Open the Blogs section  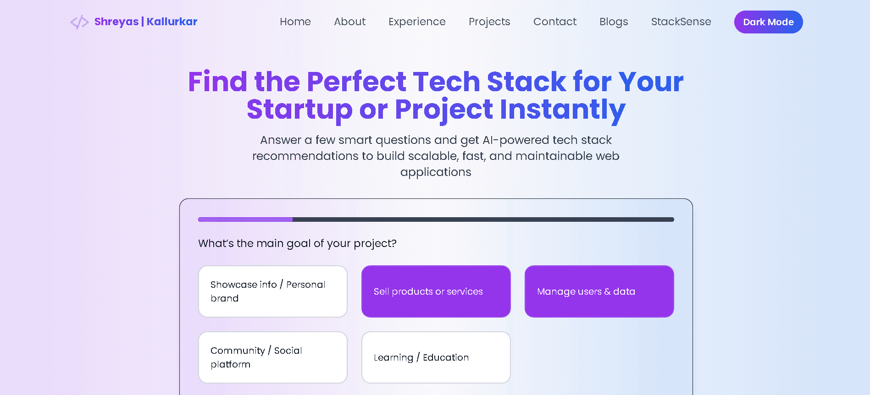[613, 22]
